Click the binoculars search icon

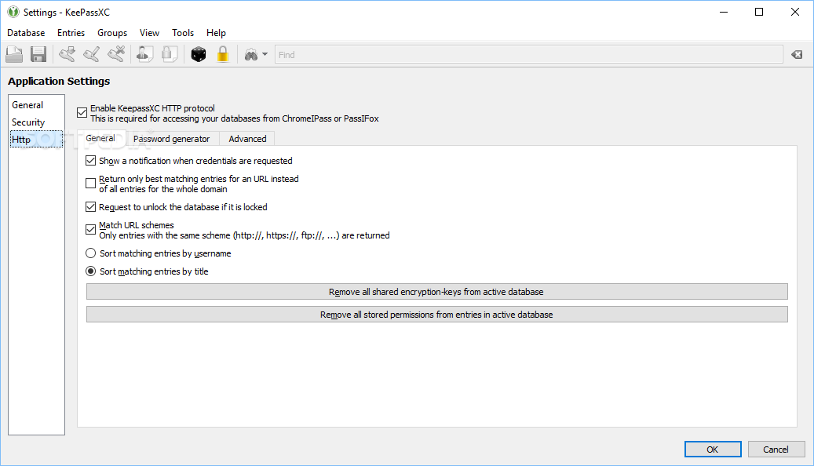pos(251,54)
